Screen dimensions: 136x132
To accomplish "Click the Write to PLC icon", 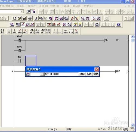I will point(72,18).
